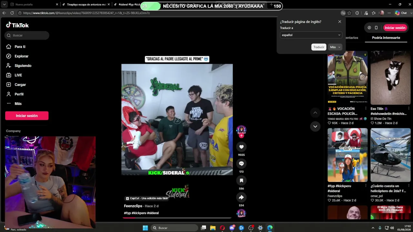This screenshot has height=232, width=413.
Task: Reload the page
Action: click(12, 13)
